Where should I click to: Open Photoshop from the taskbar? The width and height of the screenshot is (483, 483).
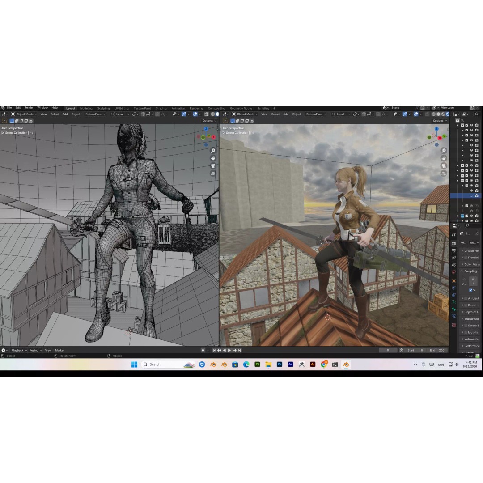(x=280, y=364)
